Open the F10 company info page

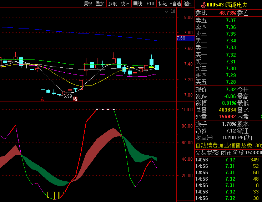coord(150,4)
